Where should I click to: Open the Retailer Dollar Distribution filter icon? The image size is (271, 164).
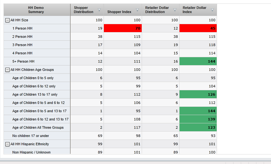pyautogui.click(x=175, y=10)
